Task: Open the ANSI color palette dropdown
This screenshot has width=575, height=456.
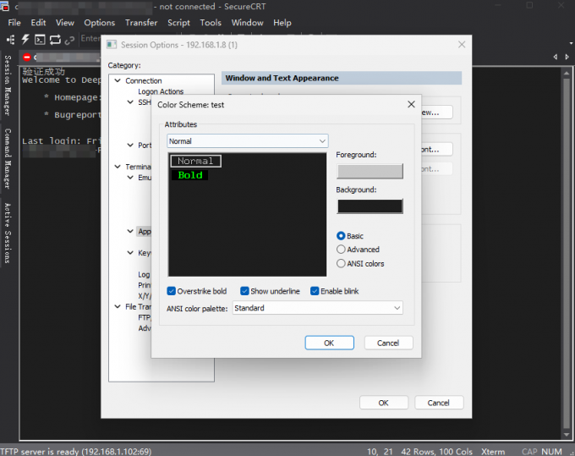Action: tap(318, 308)
